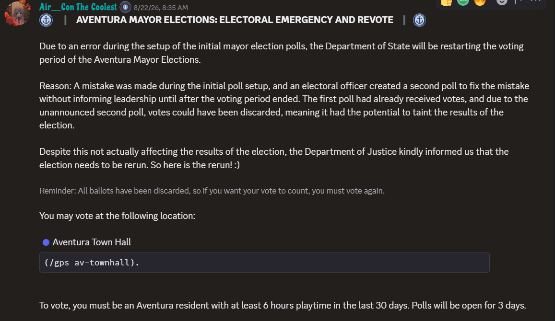This screenshot has width=555, height=321.
Task: React with the green AYE emoji
Action: coord(463,2)
